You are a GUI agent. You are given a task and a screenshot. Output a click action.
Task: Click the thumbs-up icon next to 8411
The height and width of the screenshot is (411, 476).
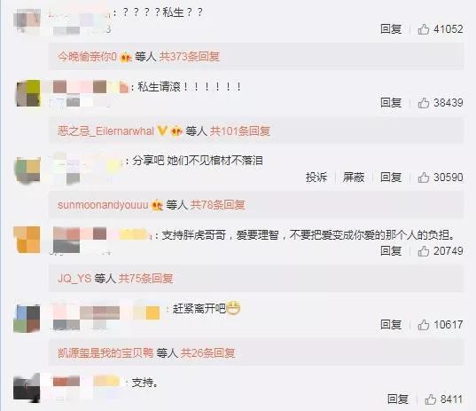tap(431, 399)
